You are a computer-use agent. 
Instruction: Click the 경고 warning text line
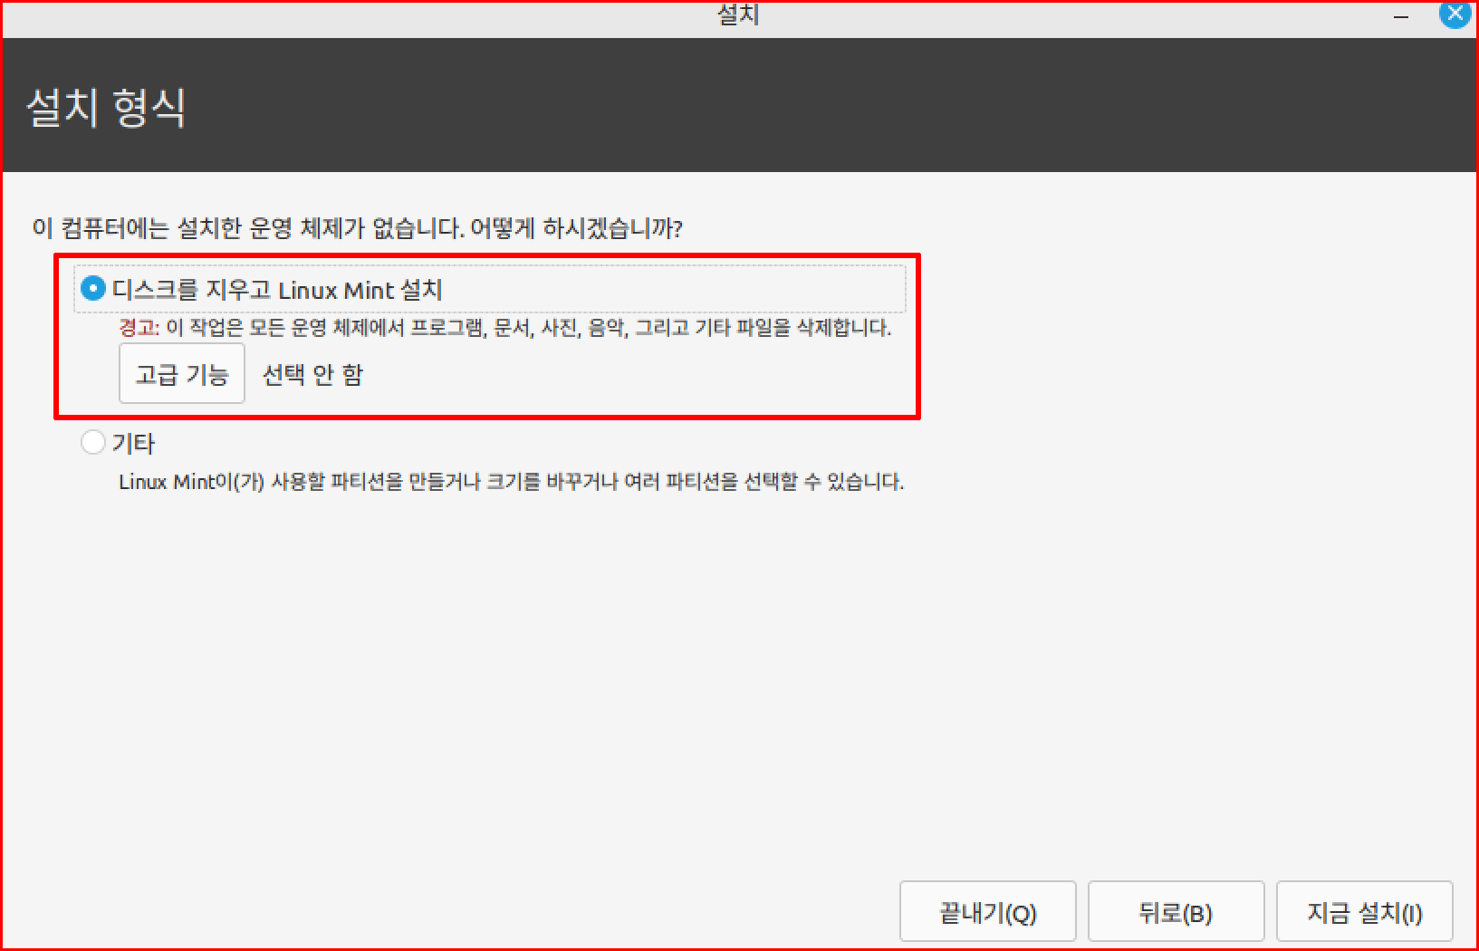[x=505, y=328]
